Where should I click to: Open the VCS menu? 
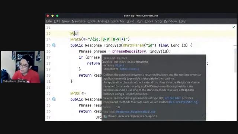[158, 21]
